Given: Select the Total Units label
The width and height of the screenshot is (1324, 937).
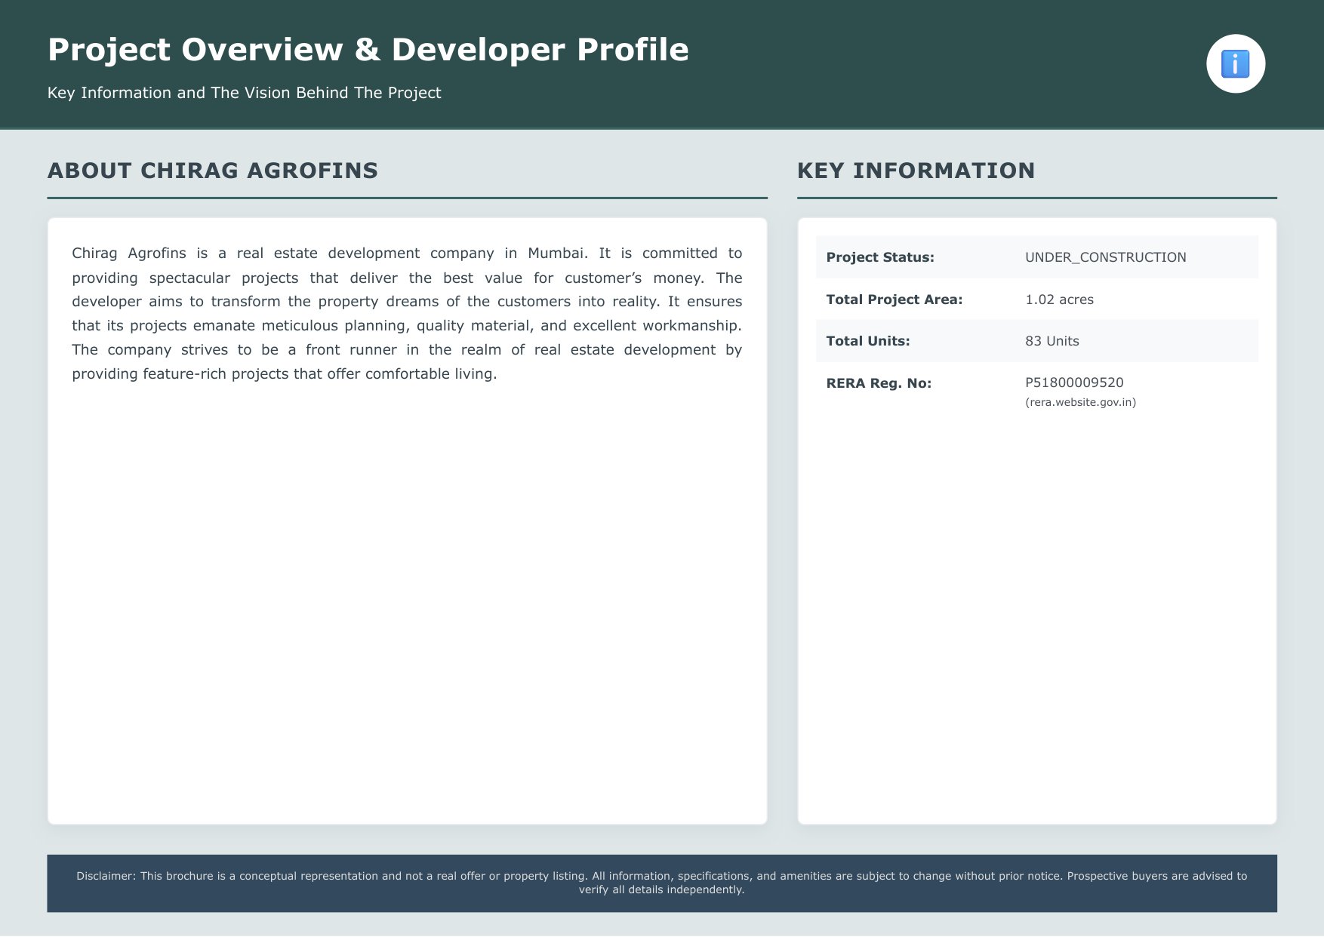Looking at the screenshot, I should click(868, 341).
